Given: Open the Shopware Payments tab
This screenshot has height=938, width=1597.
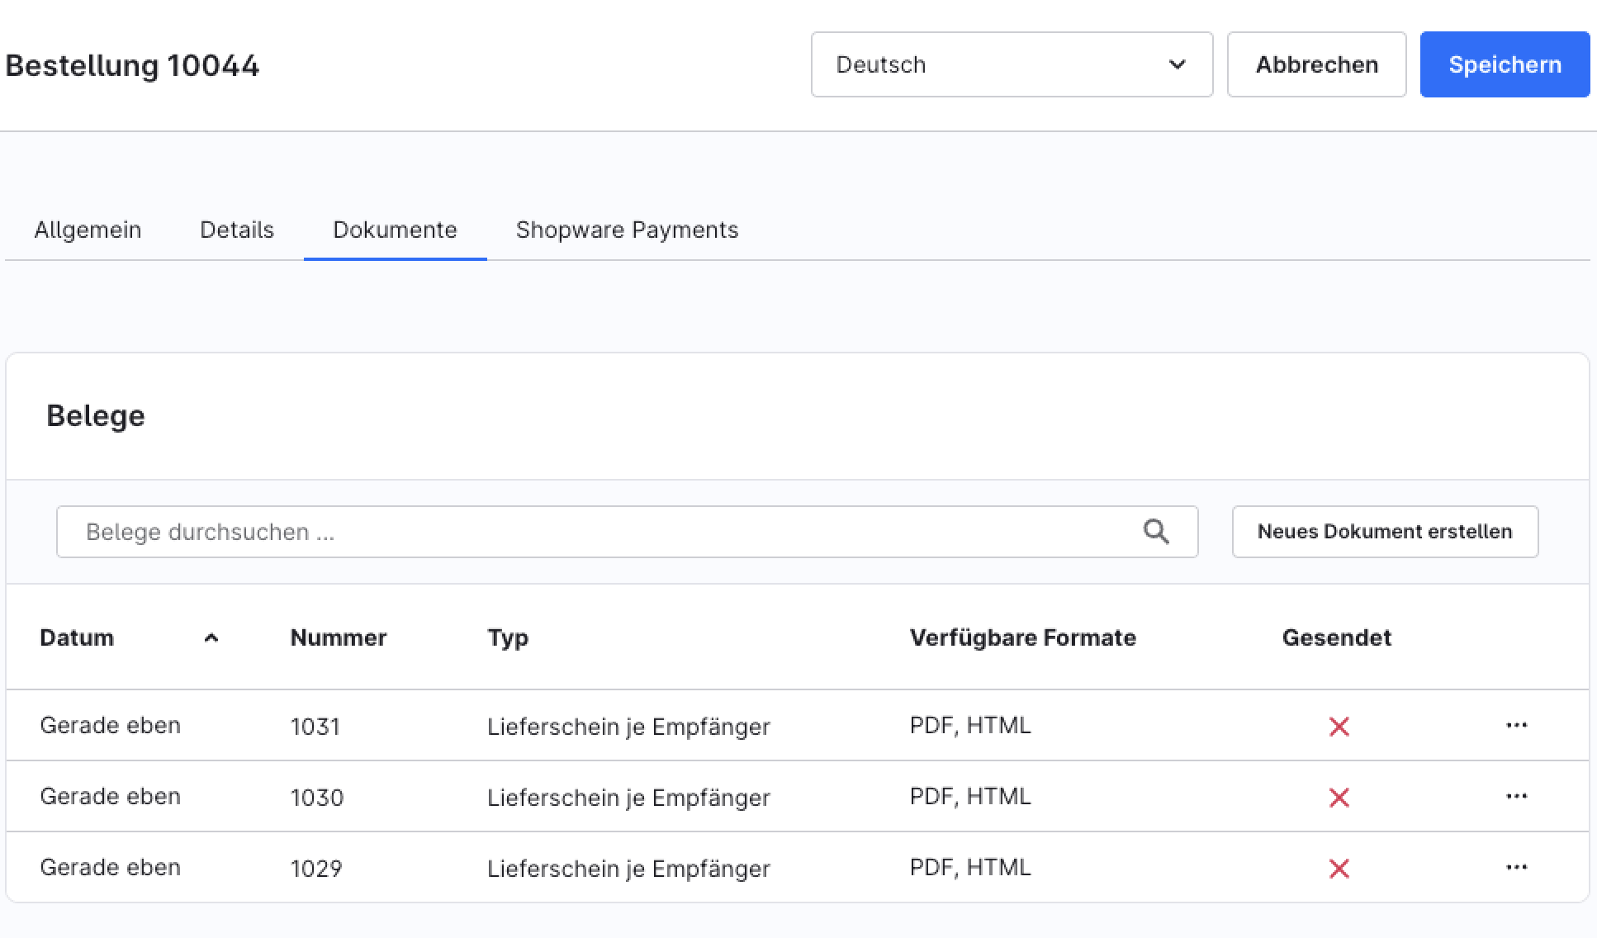Looking at the screenshot, I should (627, 230).
